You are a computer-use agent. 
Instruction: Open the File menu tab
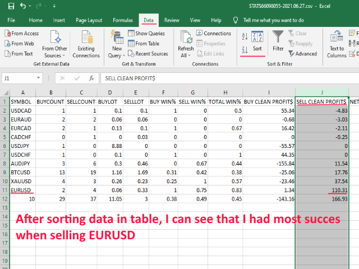pyautogui.click(x=11, y=20)
